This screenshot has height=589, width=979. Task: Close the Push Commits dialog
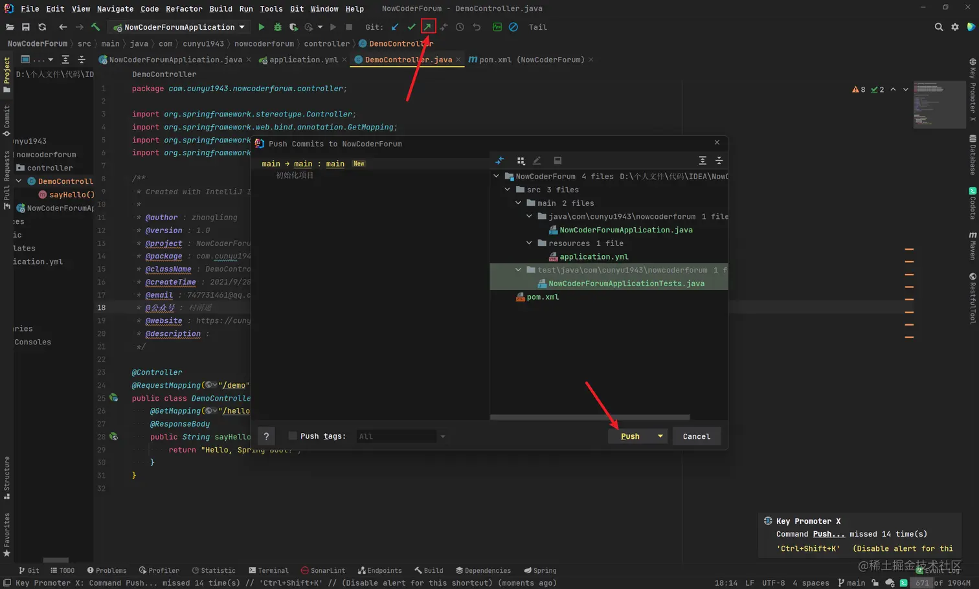(717, 142)
